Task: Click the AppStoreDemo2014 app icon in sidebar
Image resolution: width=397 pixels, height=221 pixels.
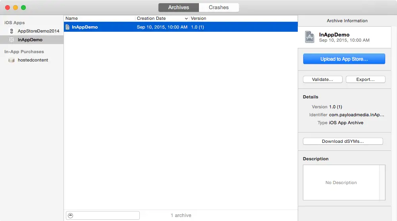Action: [x=12, y=31]
